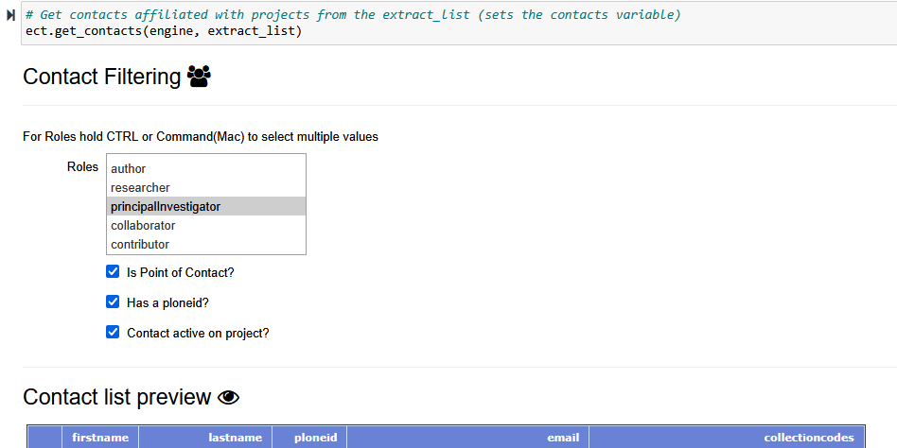This screenshot has width=897, height=448.
Task: Click the Roles field label
Action: 82,166
